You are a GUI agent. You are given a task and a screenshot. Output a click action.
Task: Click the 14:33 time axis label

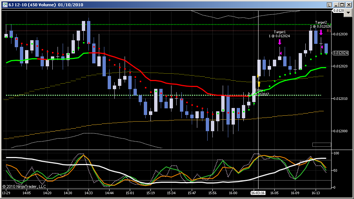pyautogui.click(x=88, y=193)
